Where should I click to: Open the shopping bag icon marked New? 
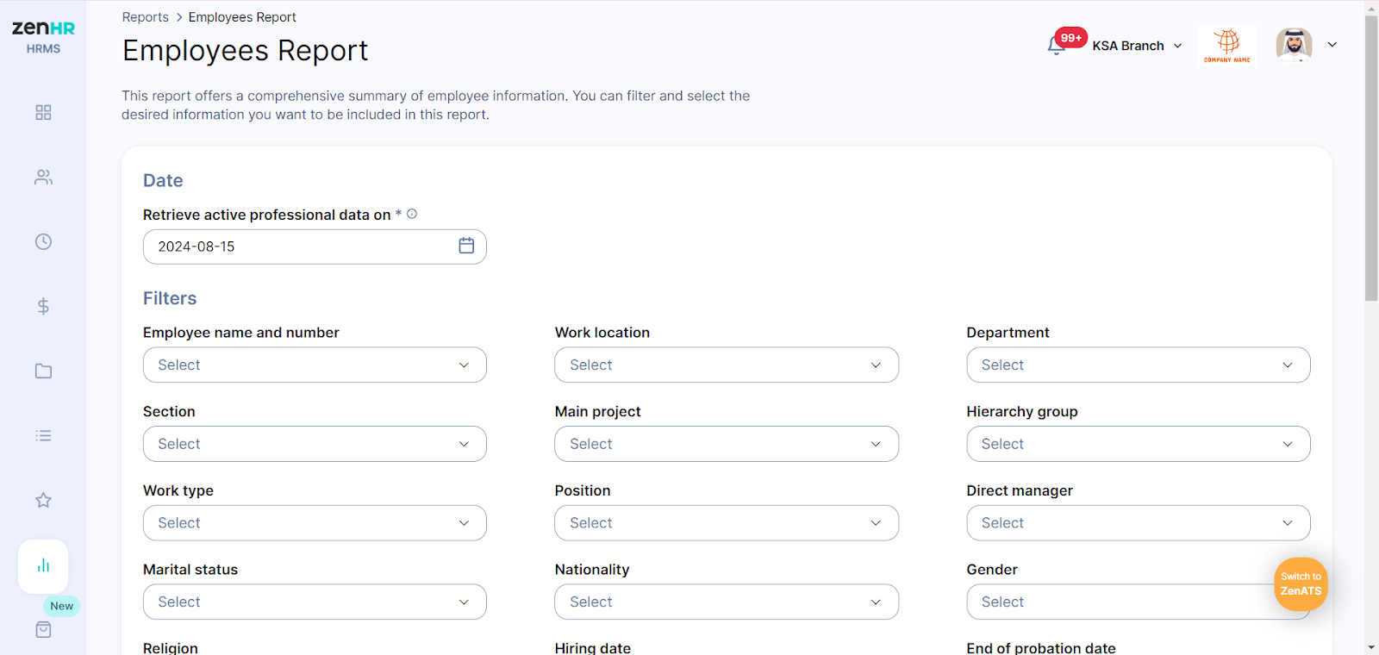(x=43, y=630)
